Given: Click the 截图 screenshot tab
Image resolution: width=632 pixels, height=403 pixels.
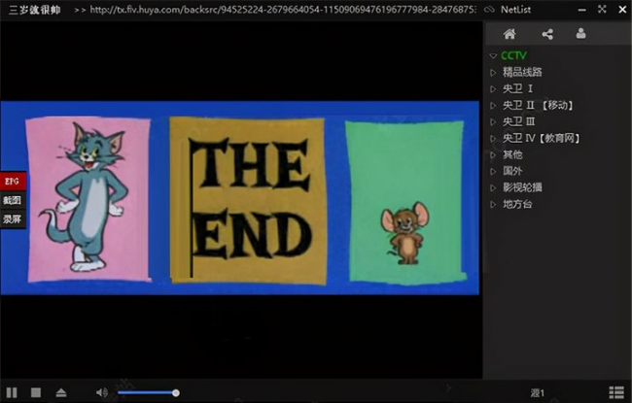Looking at the screenshot, I should [13, 200].
